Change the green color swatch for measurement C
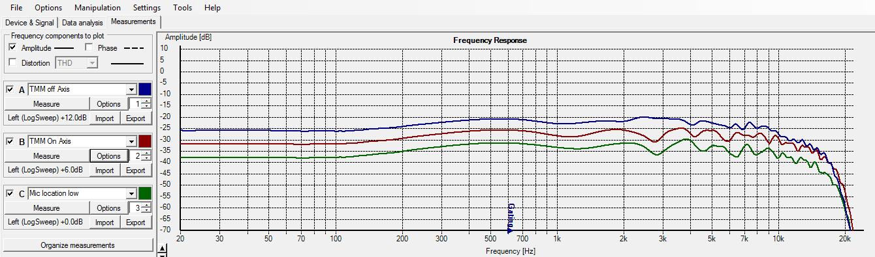Screen dimensions: 875x257 point(145,193)
